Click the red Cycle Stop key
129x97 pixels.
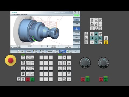point(28,79)
